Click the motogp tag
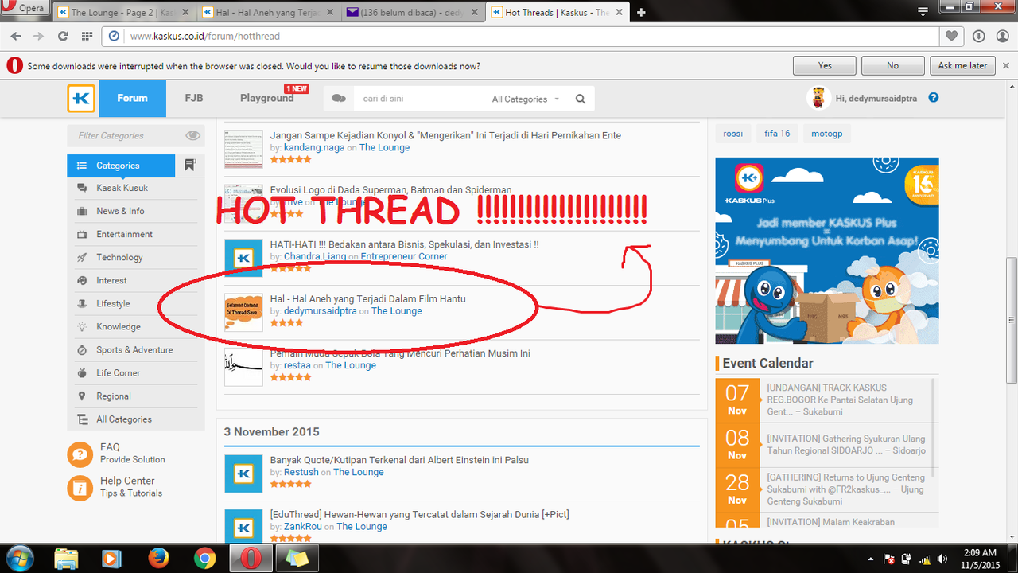1018x573 pixels. 826,134
